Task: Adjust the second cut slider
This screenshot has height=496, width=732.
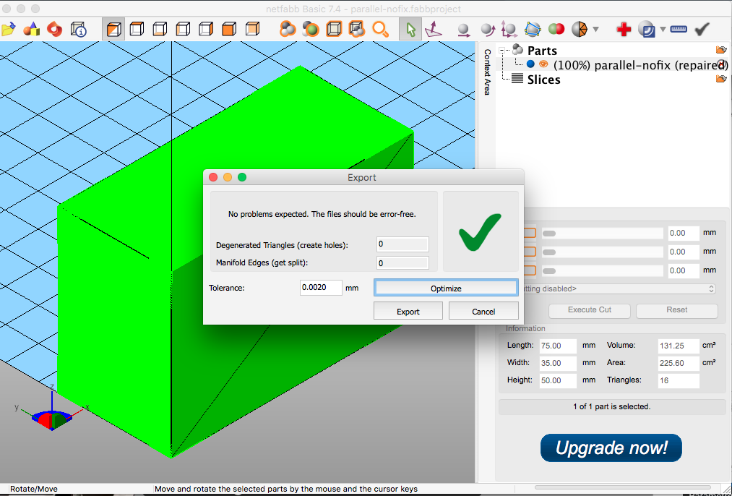Action: tap(602, 252)
